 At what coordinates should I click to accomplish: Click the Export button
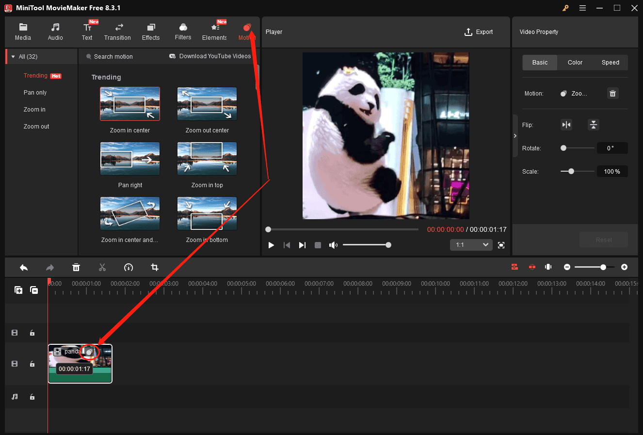coord(479,32)
